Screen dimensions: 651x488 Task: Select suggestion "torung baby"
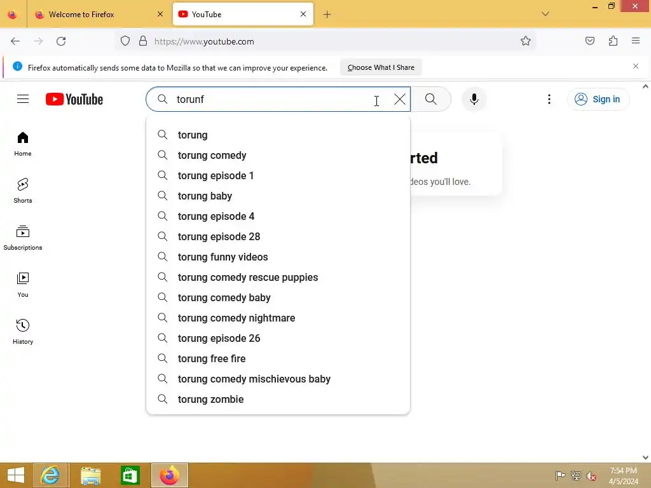click(278, 196)
